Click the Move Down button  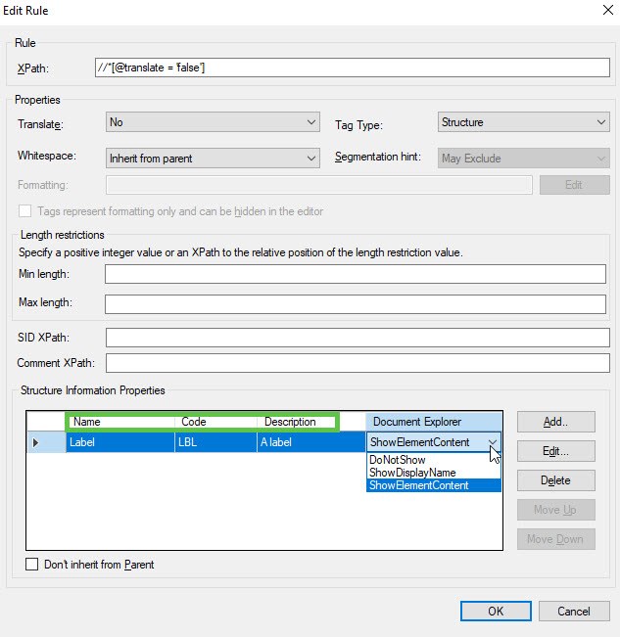(555, 539)
